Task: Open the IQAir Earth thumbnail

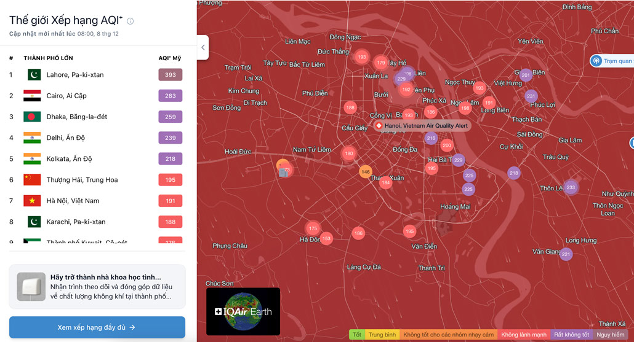Action: pos(243,311)
